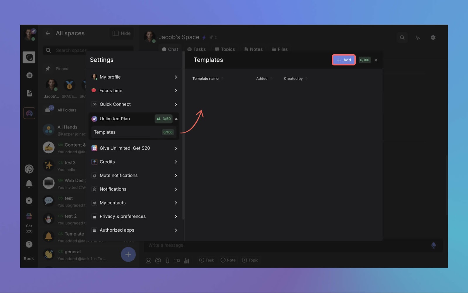Image resolution: width=468 pixels, height=293 pixels.
Task: Select Templates under Unlimited Plan
Action: 134,132
